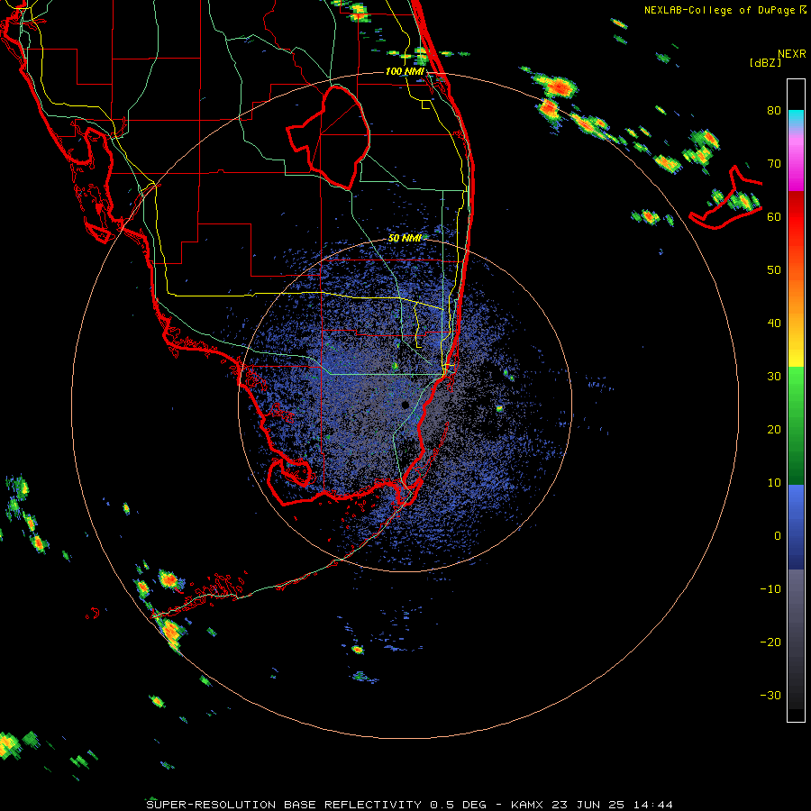Click the 0 dBZ scale value
This screenshot has width=811, height=811.
(x=778, y=536)
